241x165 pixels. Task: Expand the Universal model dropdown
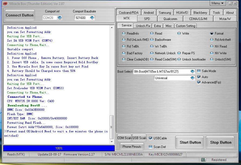click(192, 78)
